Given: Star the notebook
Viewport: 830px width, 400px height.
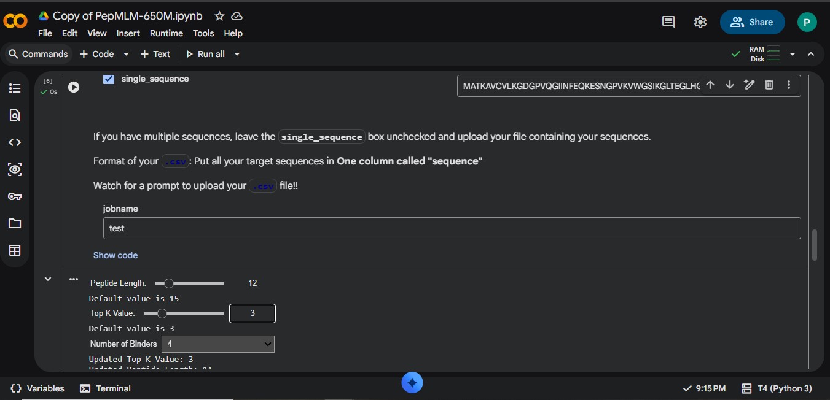Looking at the screenshot, I should (219, 16).
